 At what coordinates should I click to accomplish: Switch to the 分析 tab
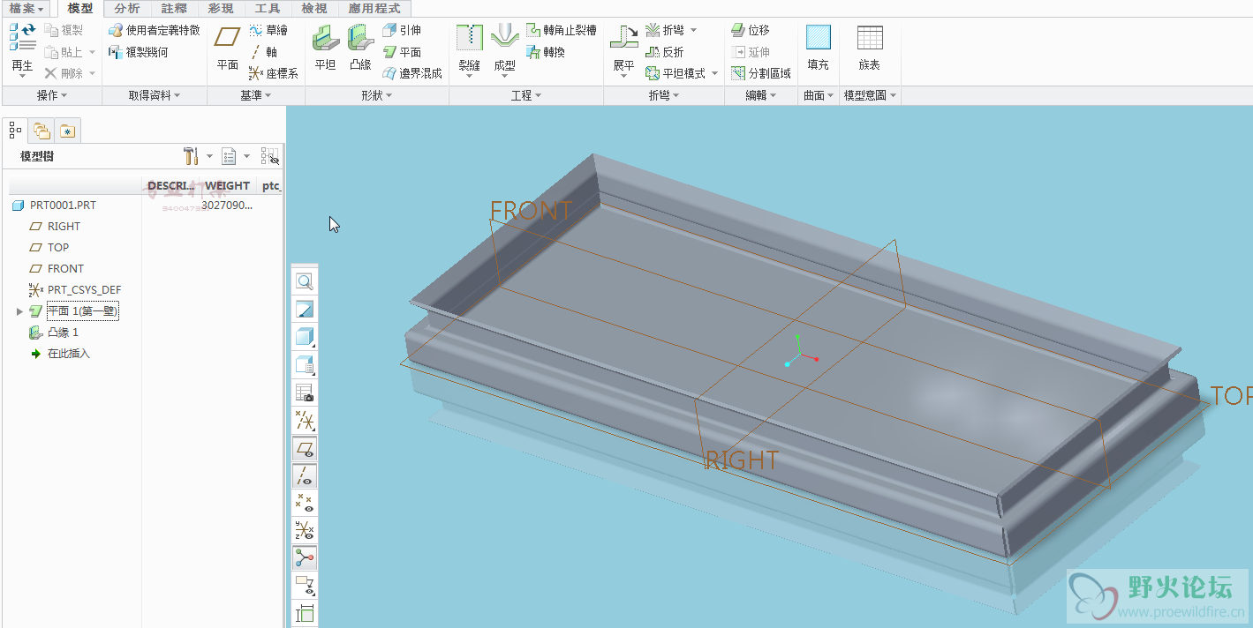click(x=127, y=9)
